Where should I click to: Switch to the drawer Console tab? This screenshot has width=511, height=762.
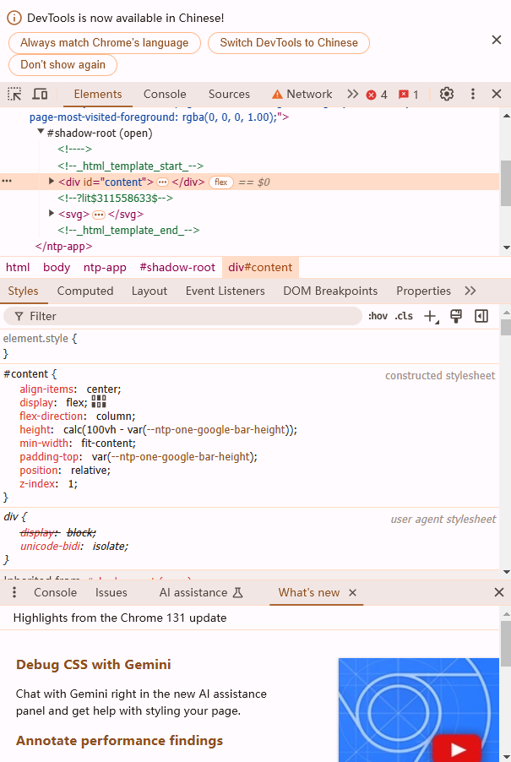click(56, 592)
